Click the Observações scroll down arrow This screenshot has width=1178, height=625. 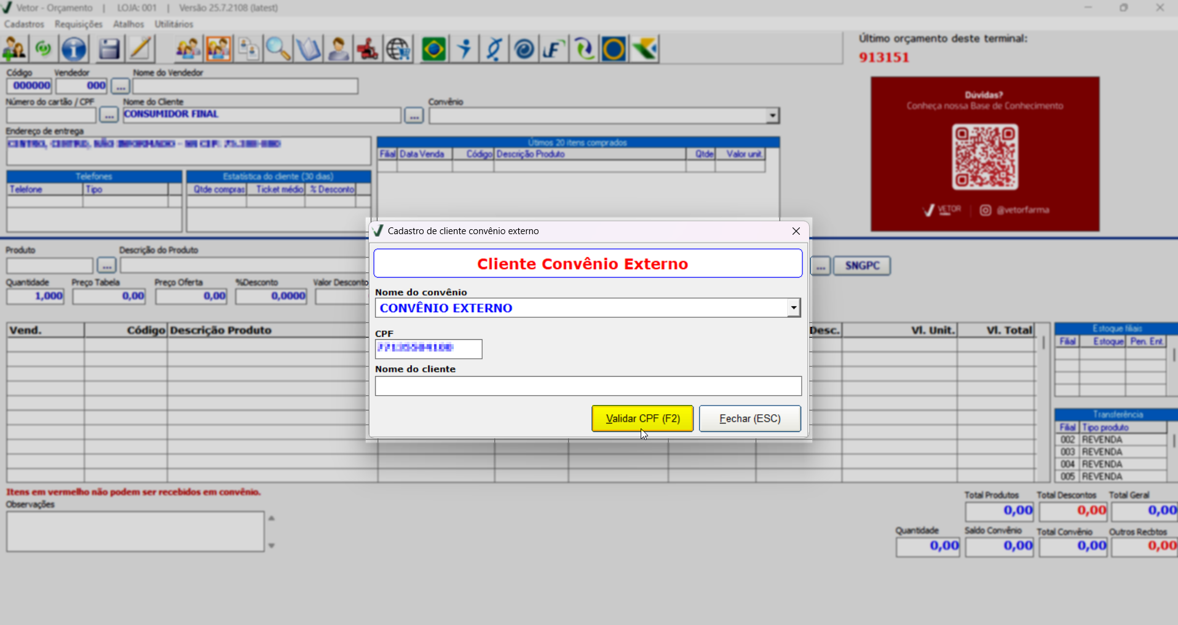[x=271, y=546]
